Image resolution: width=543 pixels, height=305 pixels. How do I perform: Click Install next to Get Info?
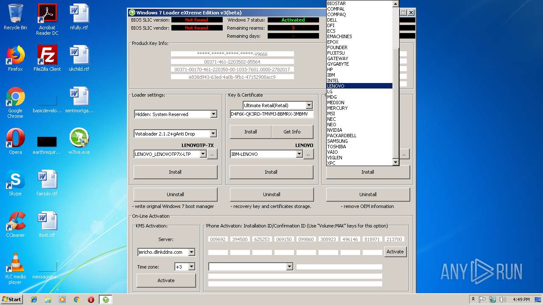tap(250, 132)
